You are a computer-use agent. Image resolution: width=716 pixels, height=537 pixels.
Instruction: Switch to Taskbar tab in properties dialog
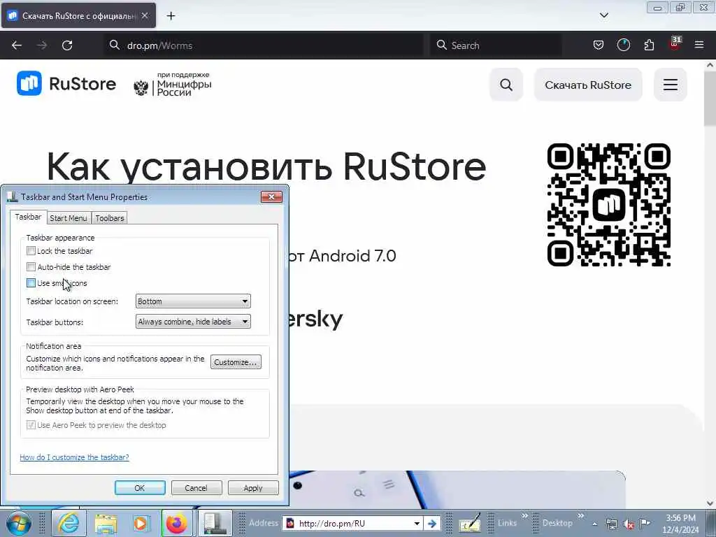coord(28,217)
